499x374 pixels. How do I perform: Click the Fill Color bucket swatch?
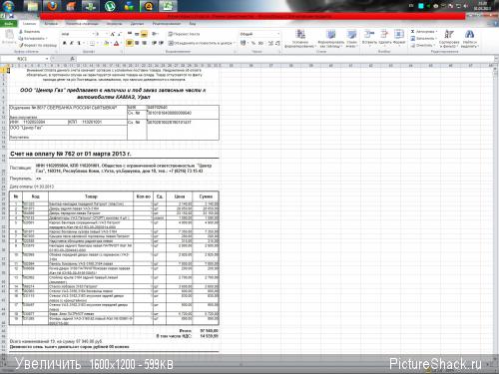[x=106, y=43]
